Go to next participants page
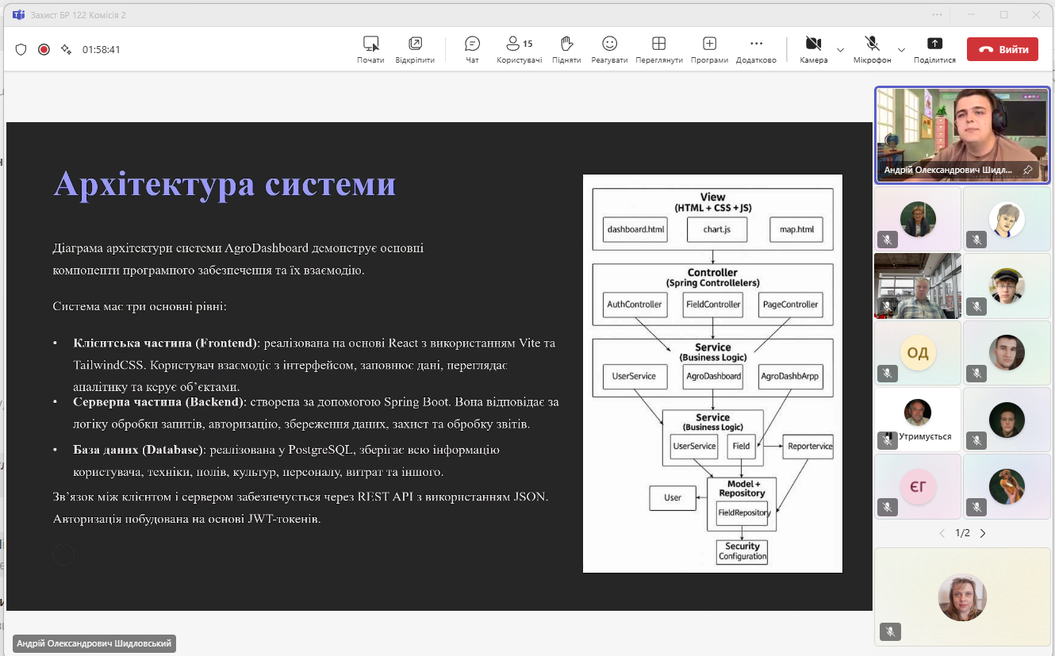 click(x=983, y=533)
